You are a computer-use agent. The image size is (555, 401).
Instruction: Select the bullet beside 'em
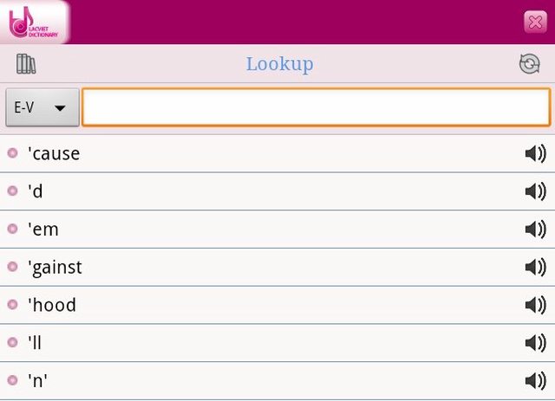[x=13, y=229]
